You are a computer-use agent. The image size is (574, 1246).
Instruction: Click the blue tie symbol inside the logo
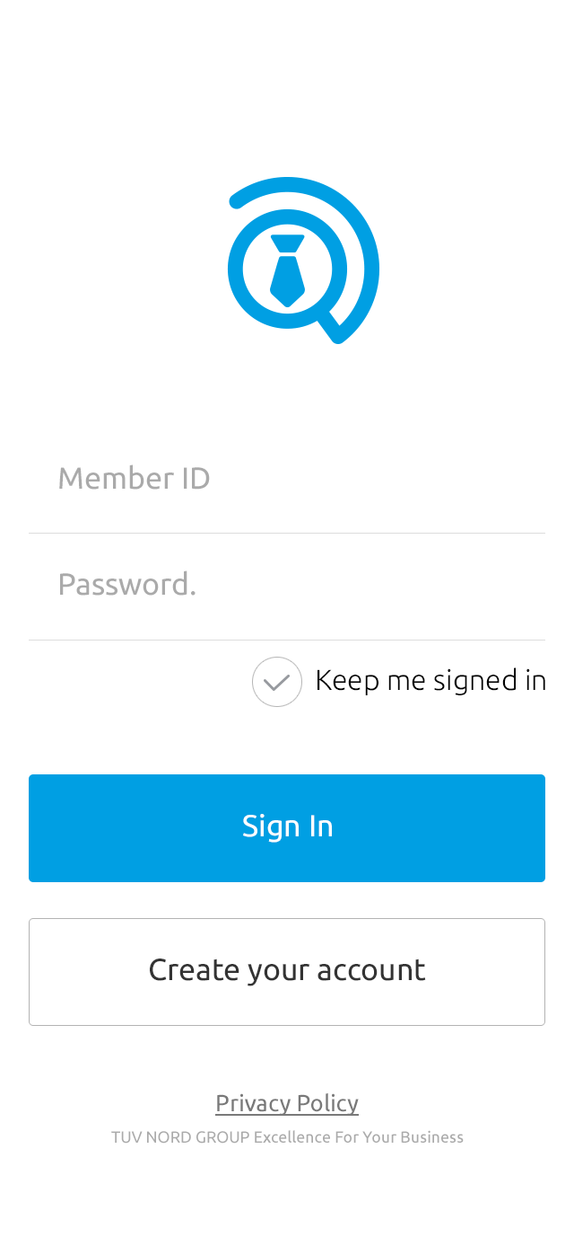(x=287, y=270)
